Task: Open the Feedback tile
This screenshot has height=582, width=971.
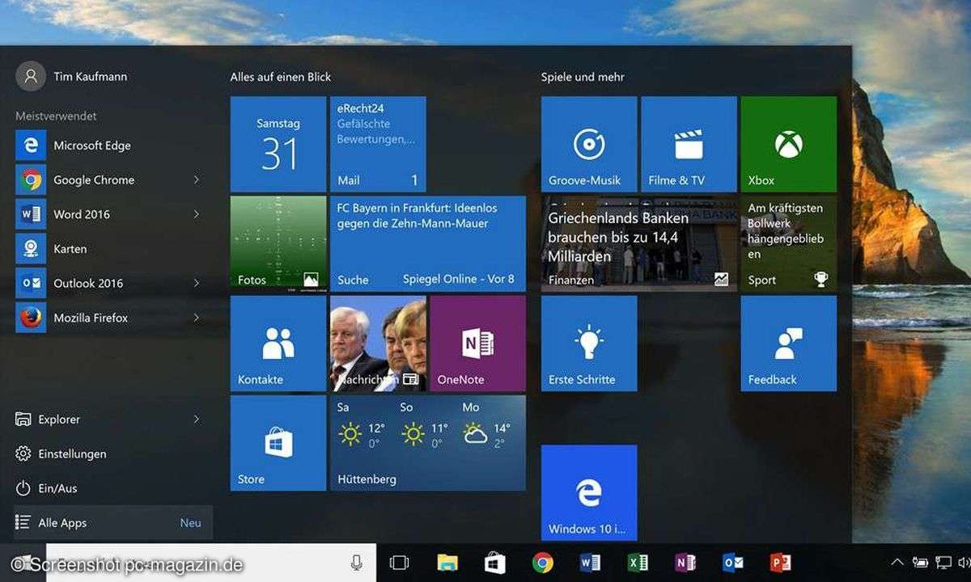Action: tap(789, 344)
